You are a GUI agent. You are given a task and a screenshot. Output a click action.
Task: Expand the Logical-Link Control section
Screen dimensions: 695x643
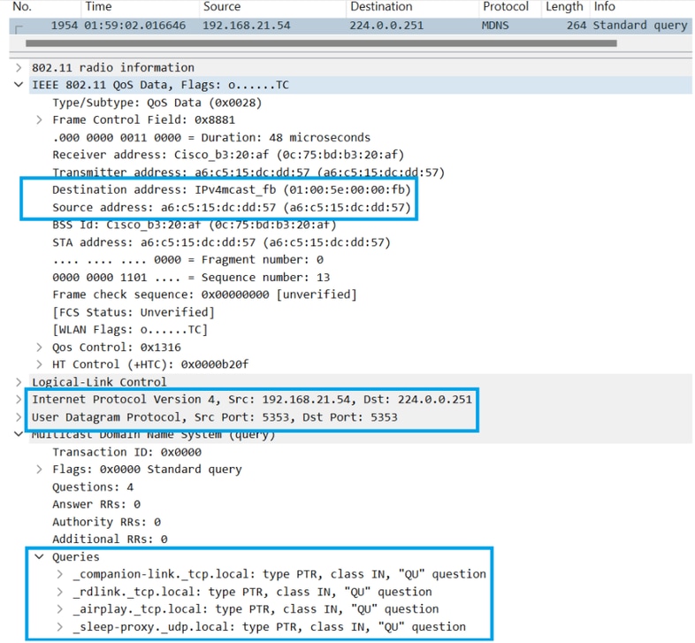19,382
